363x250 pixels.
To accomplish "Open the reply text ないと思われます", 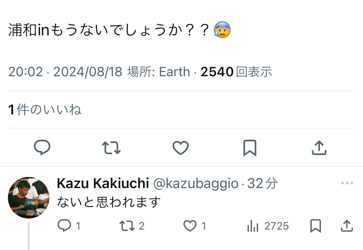I will click(x=109, y=202).
